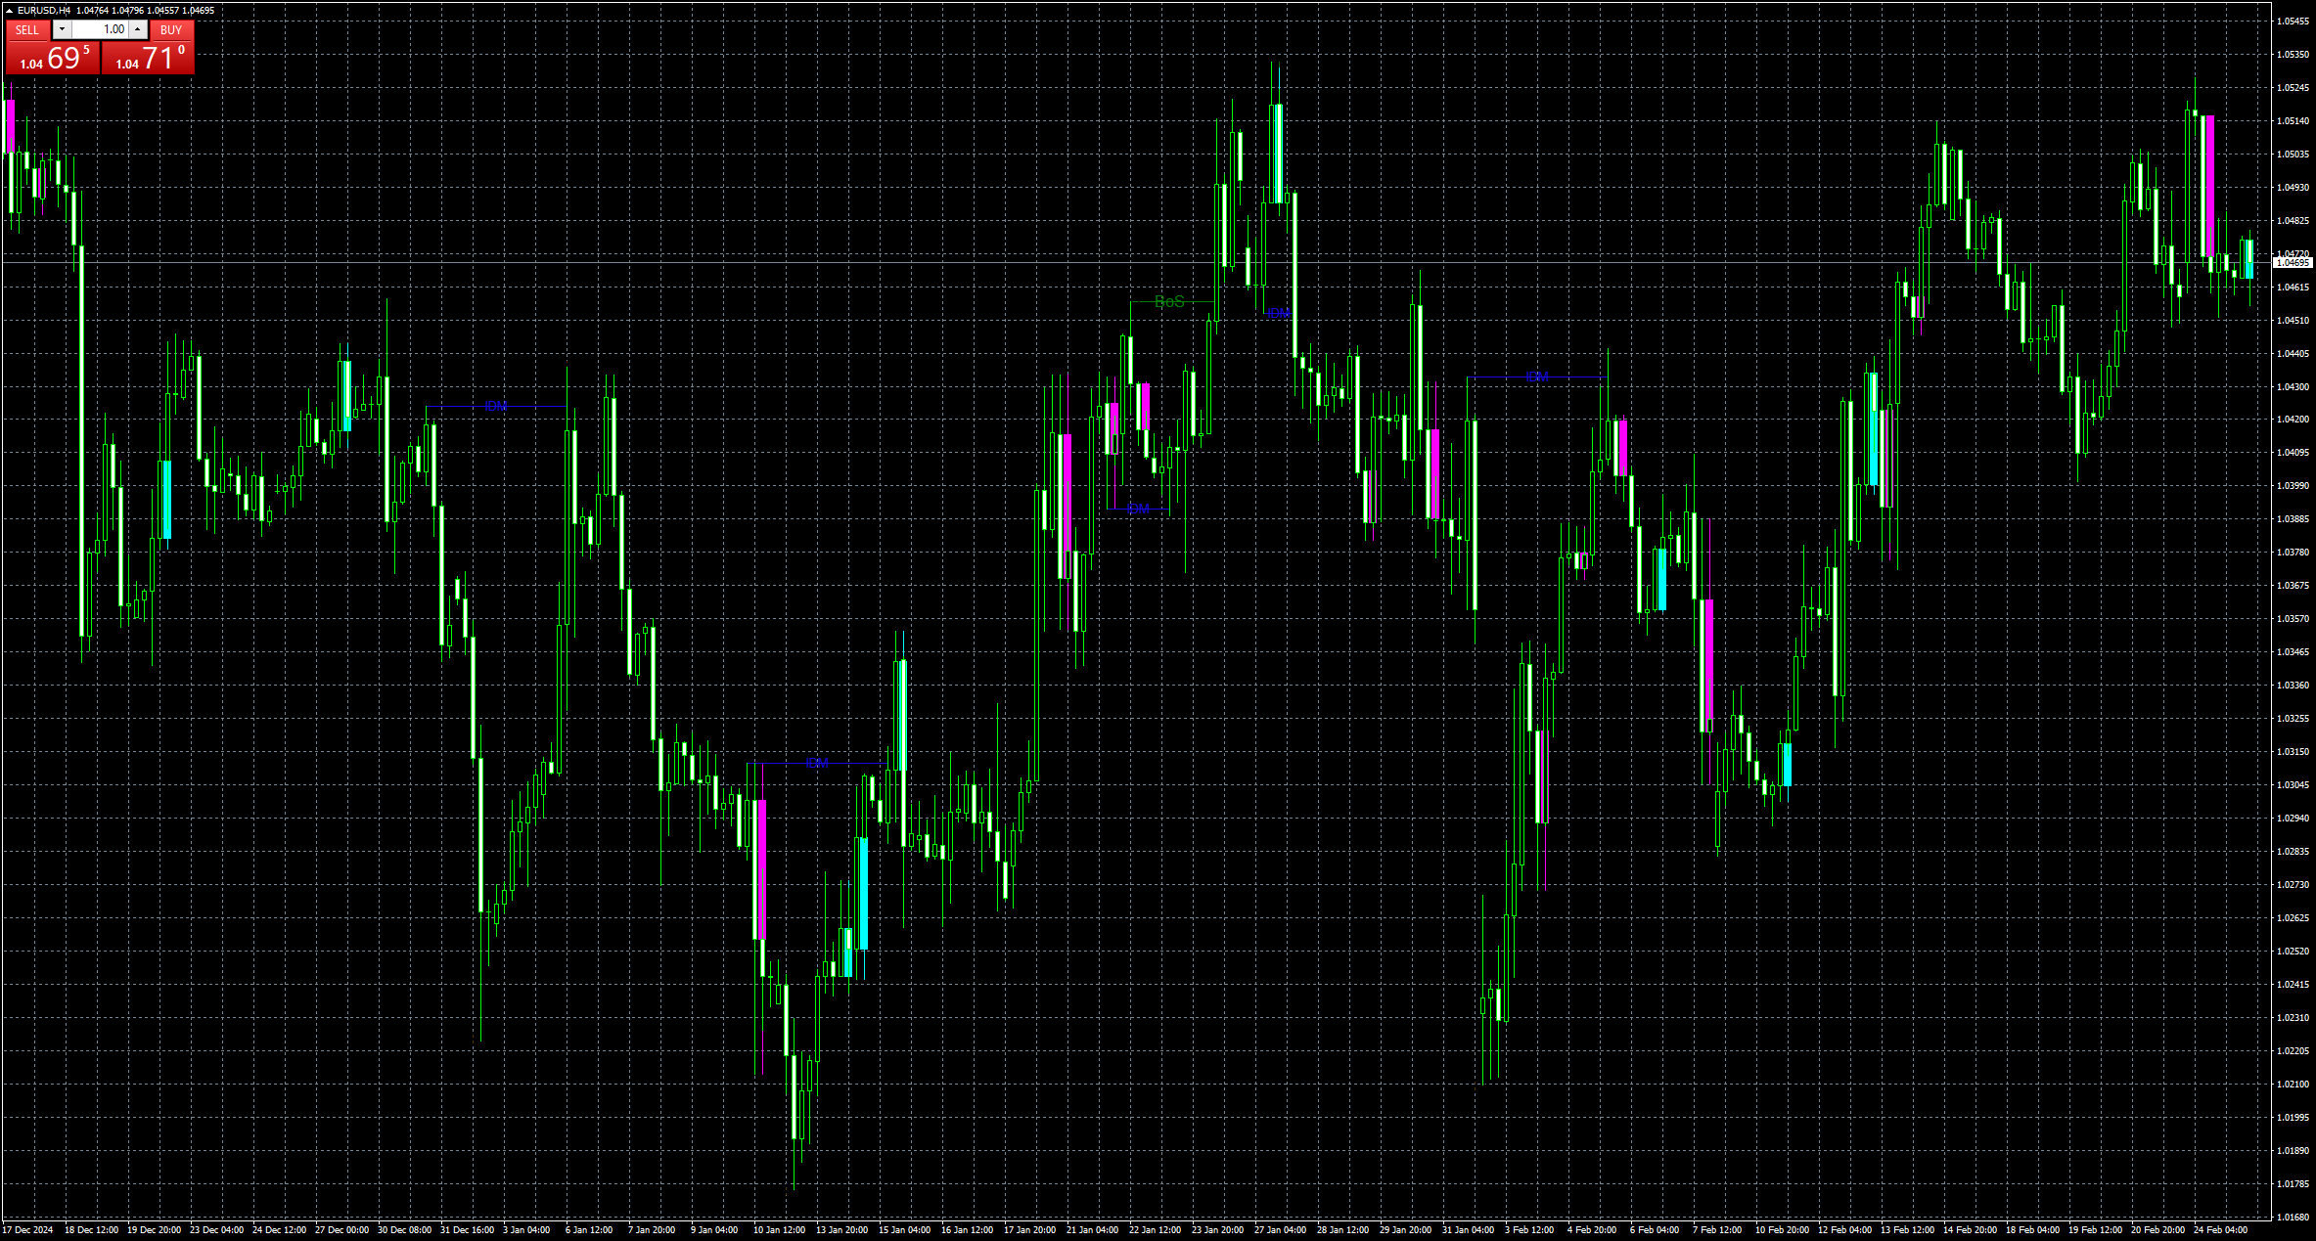Click the 3 Feb 12:00 time label
2316x1241 pixels.
1529,1230
